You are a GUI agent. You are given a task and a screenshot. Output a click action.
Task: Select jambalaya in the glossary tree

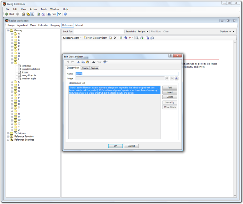coord(26,66)
